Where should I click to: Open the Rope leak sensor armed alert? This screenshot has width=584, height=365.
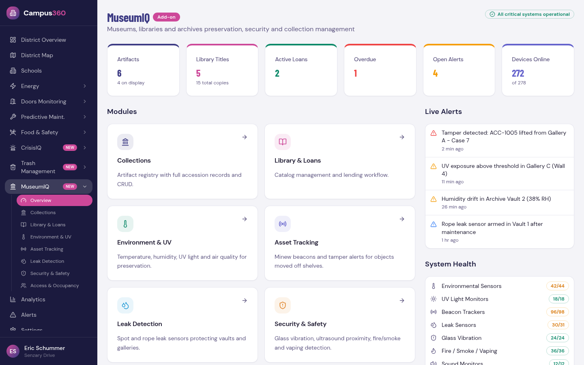[500, 232]
